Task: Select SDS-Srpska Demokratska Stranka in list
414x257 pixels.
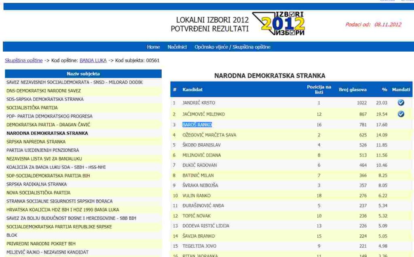Action: coord(45,99)
